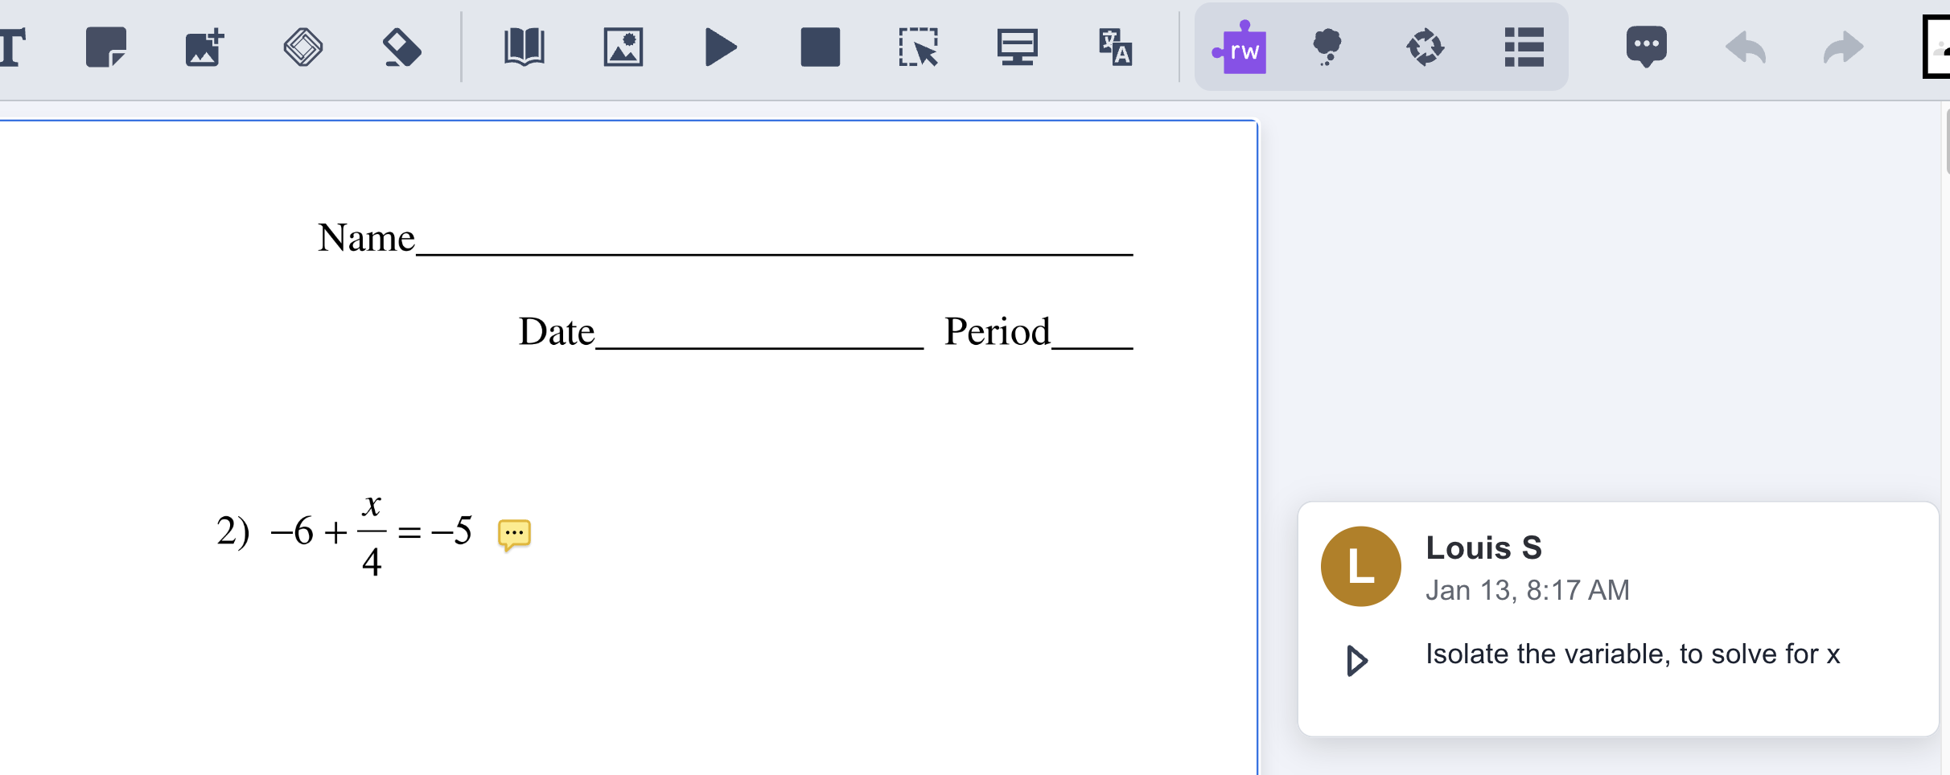The image size is (1950, 775).
Task: Click the add image icon
Action: coord(204,47)
